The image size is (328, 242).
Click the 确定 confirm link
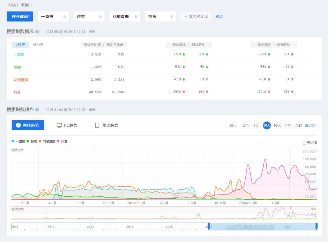[219, 16]
